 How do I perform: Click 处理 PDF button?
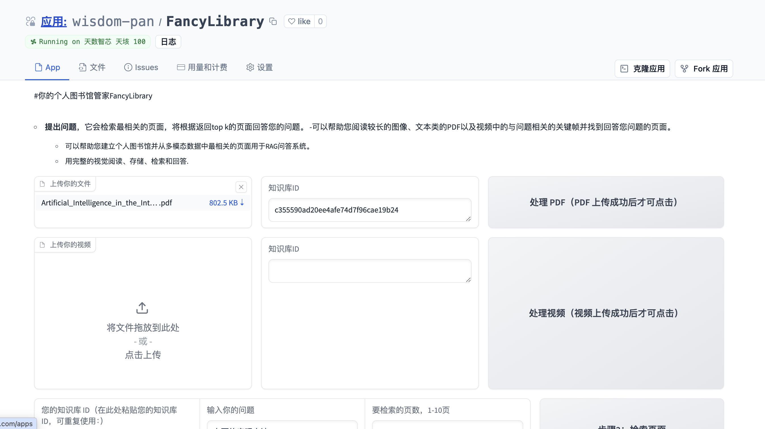coord(606,202)
